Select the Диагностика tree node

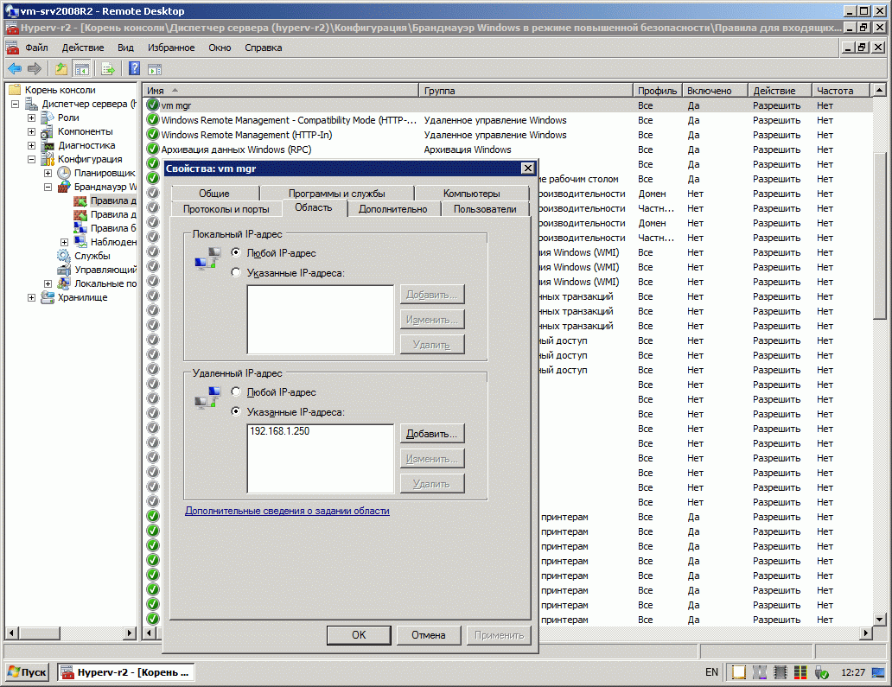[86, 145]
